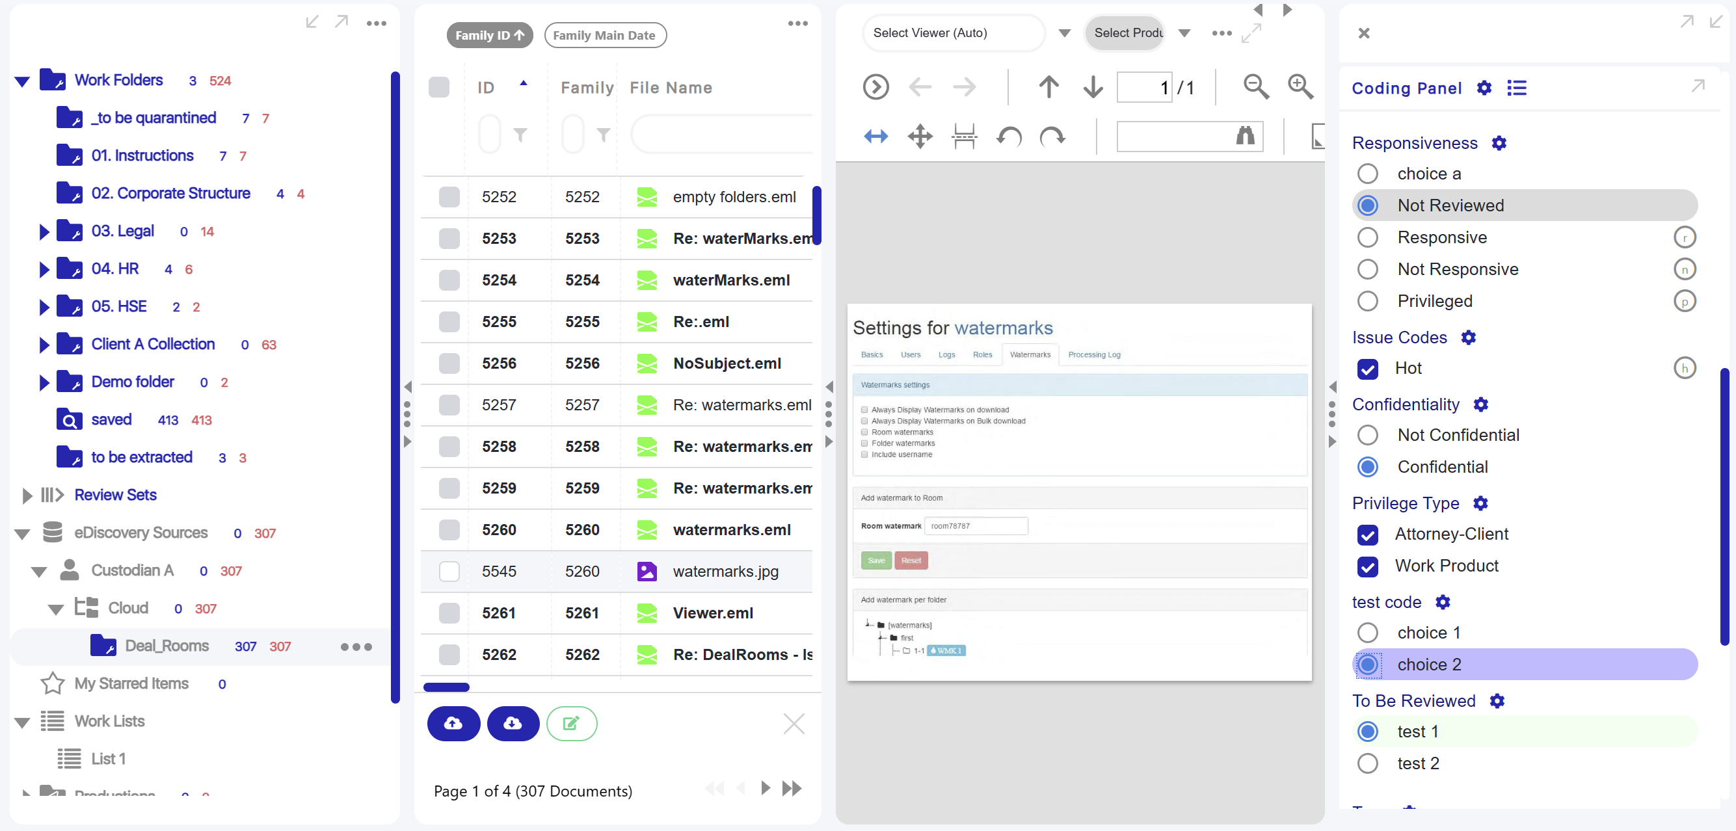Viewport: 1736px width, 831px height.
Task: Open Coding Panel settings gear
Action: pyautogui.click(x=1485, y=88)
